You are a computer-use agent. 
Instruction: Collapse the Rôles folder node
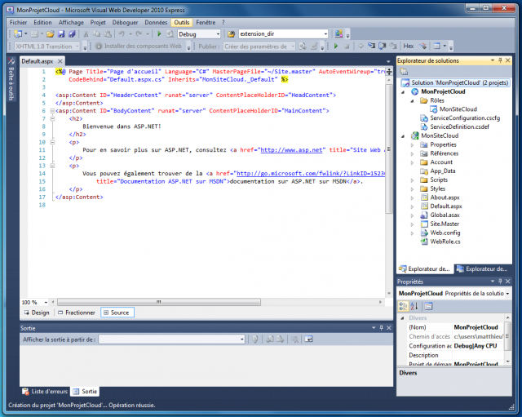click(x=412, y=100)
